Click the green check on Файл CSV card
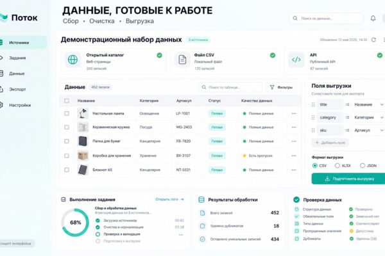This screenshot has width=385, height=256. (x=273, y=56)
